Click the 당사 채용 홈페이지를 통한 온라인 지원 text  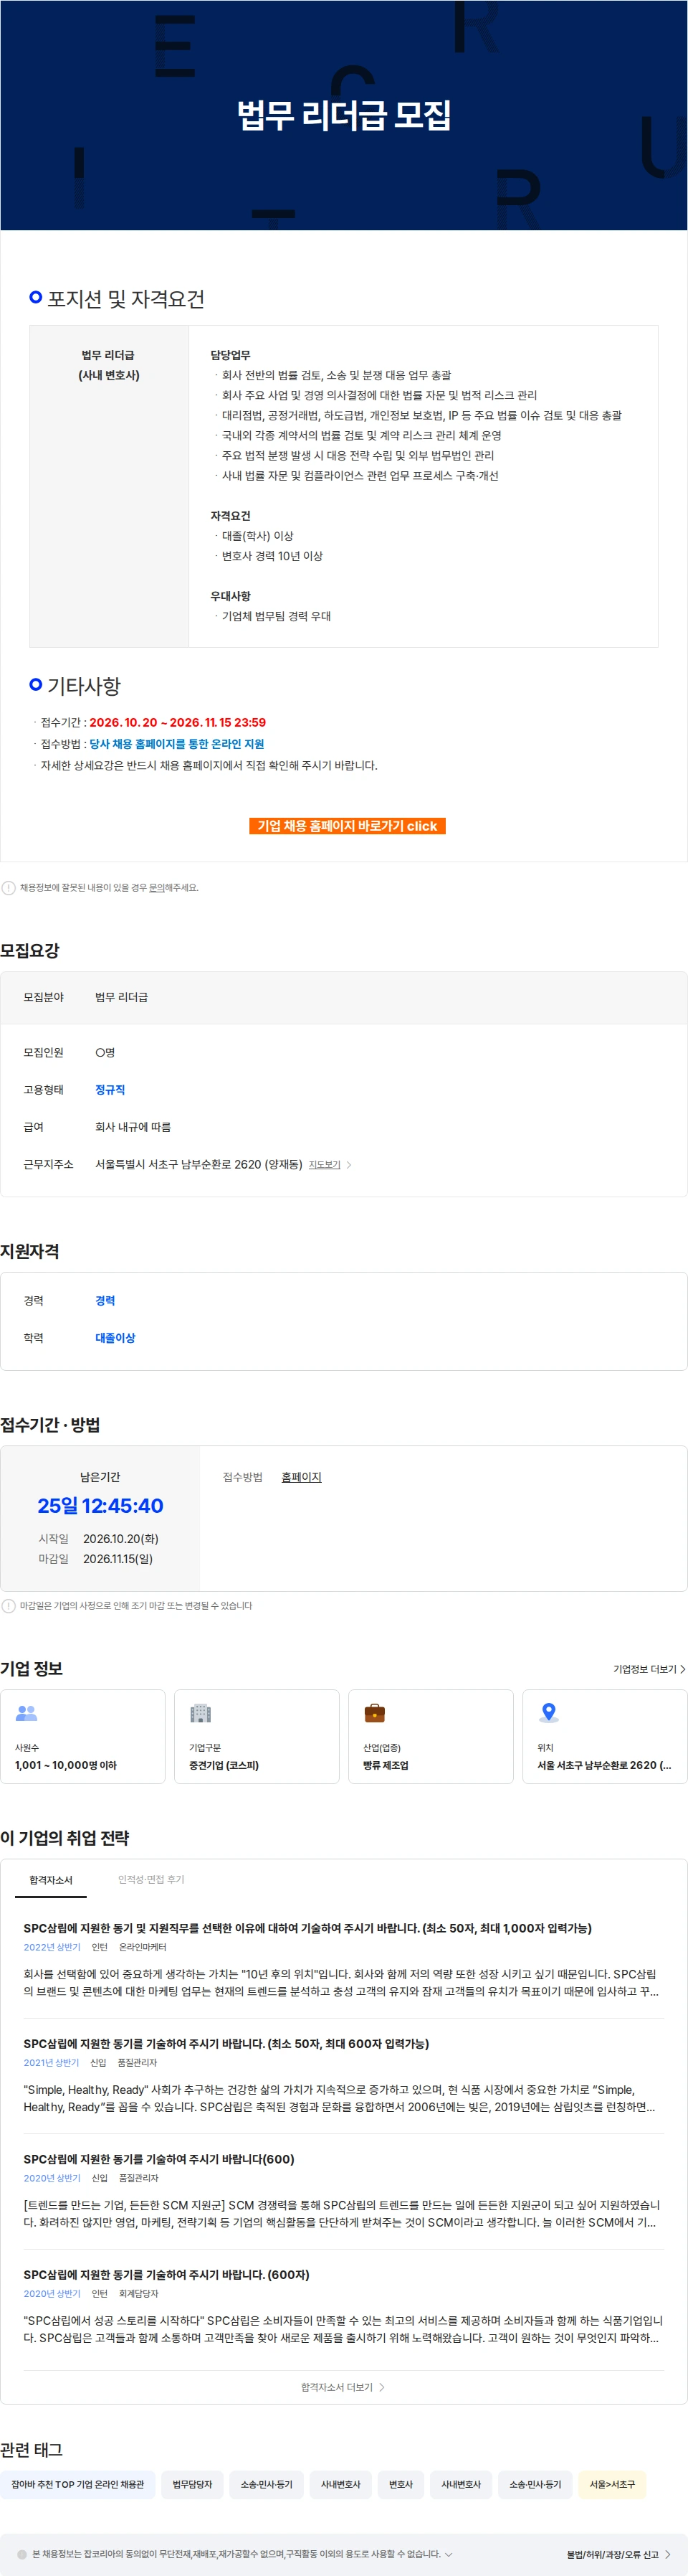pyautogui.click(x=177, y=743)
